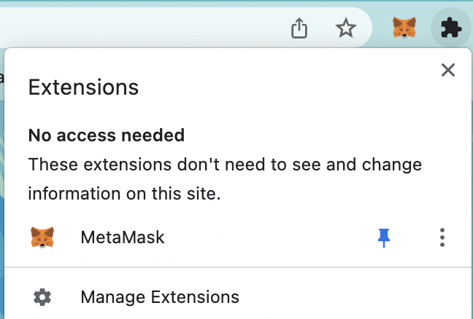Click the webpage area left of the popup
Screen dimensions: 473x319
tap(1, 182)
